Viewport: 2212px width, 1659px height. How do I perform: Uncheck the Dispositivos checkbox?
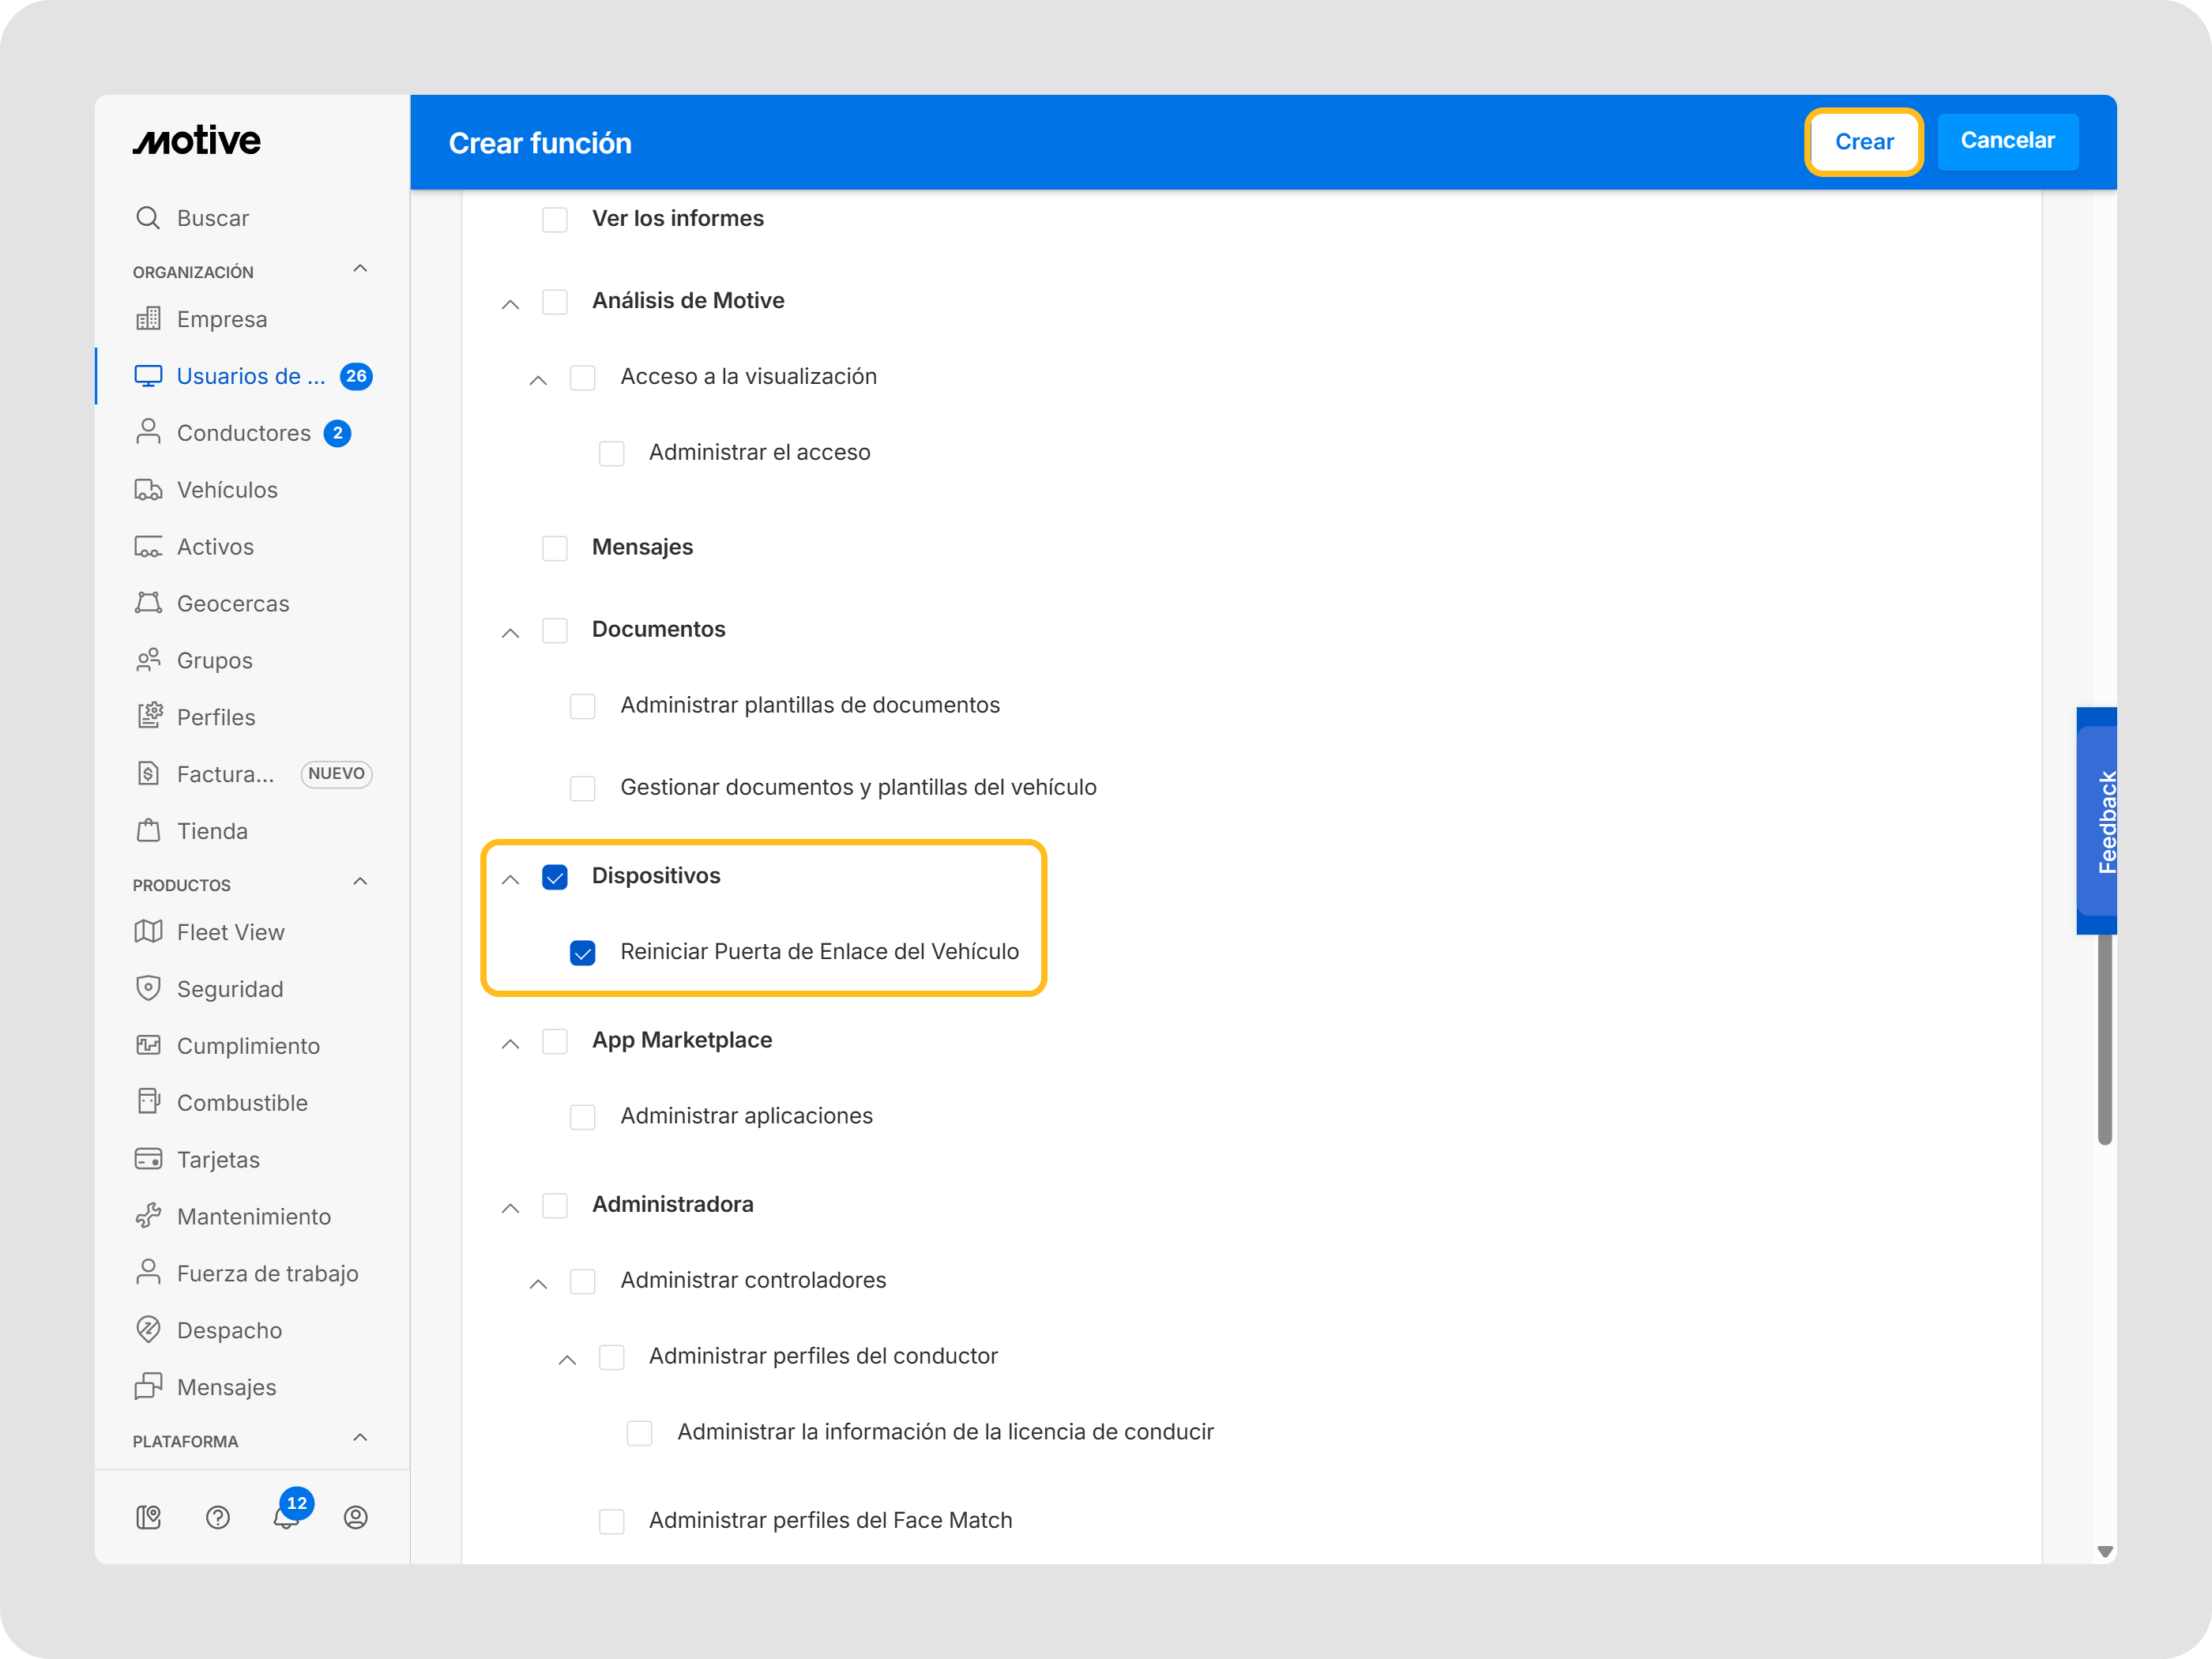pos(555,877)
